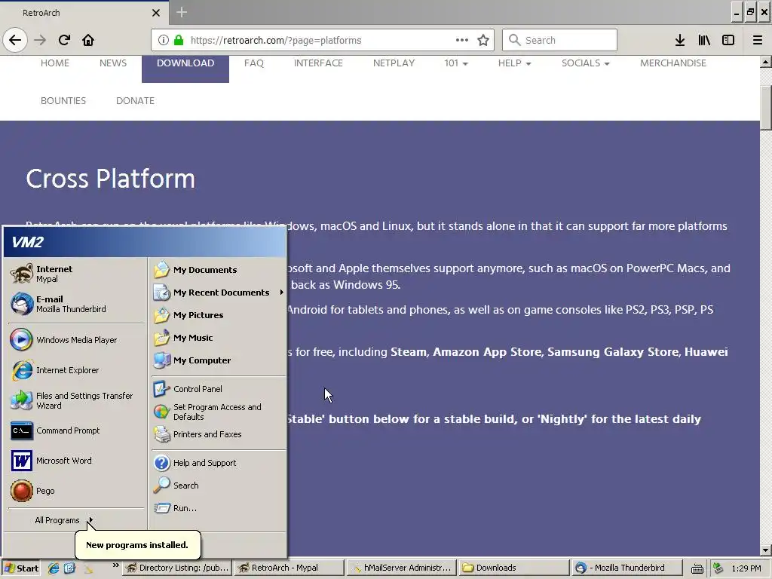Click the 1:29 PM system clock
The height and width of the screenshot is (579, 772).
pyautogui.click(x=746, y=568)
